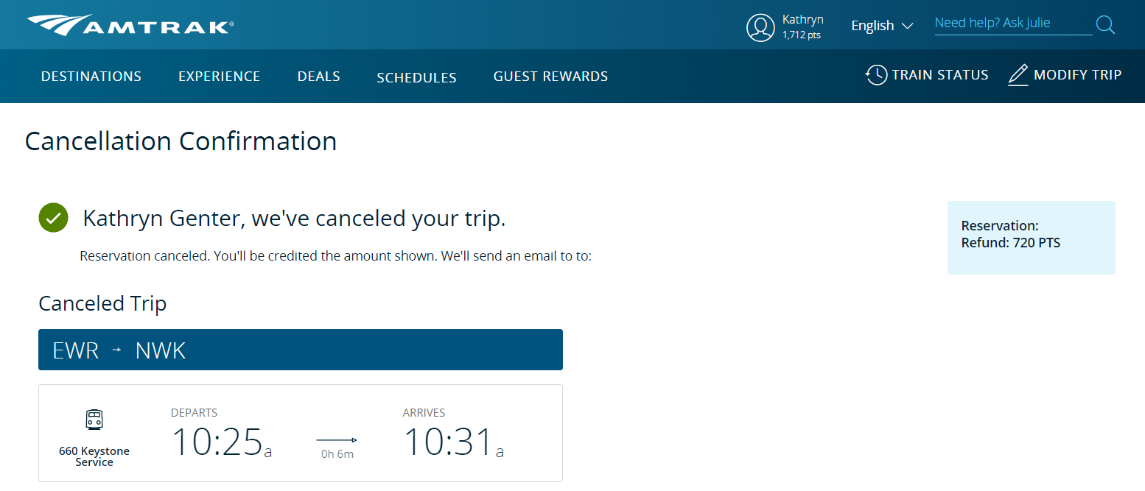Screen dimensions: 1145x491
Task: Open the user account profile icon
Action: pos(760,27)
